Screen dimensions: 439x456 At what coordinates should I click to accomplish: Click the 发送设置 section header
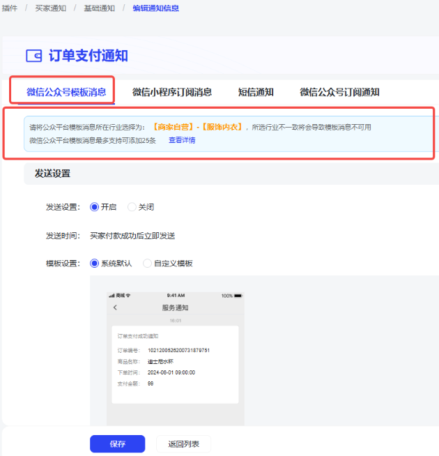(x=52, y=174)
